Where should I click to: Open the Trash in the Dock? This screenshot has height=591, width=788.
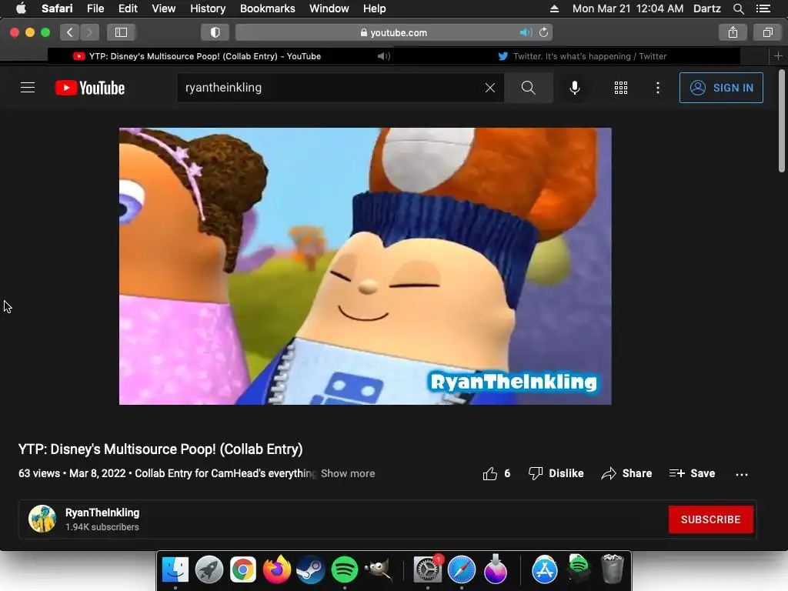612,569
